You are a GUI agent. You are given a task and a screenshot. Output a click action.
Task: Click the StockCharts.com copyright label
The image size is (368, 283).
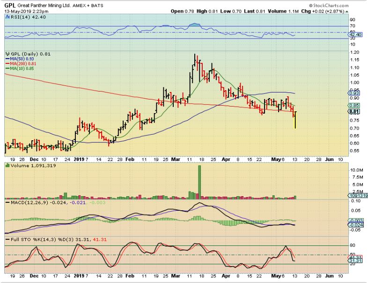coord(329,6)
